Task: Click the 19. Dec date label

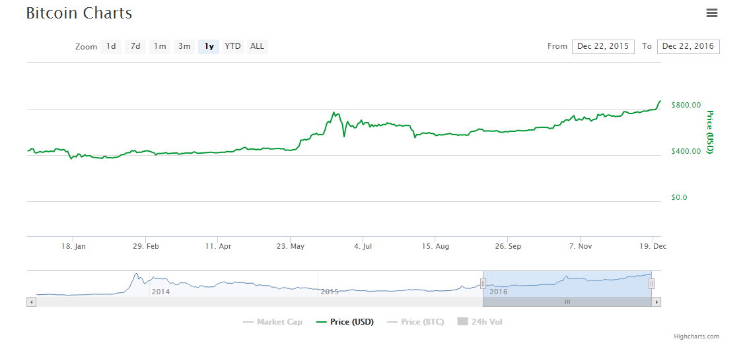Action: 653,246
